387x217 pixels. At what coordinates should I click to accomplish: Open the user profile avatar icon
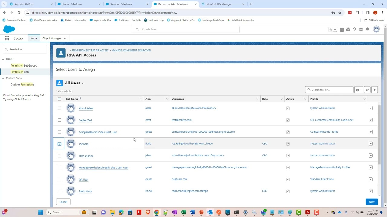(x=376, y=29)
